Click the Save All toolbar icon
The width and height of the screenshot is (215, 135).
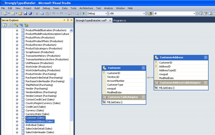pyautogui.click(x=30, y=13)
